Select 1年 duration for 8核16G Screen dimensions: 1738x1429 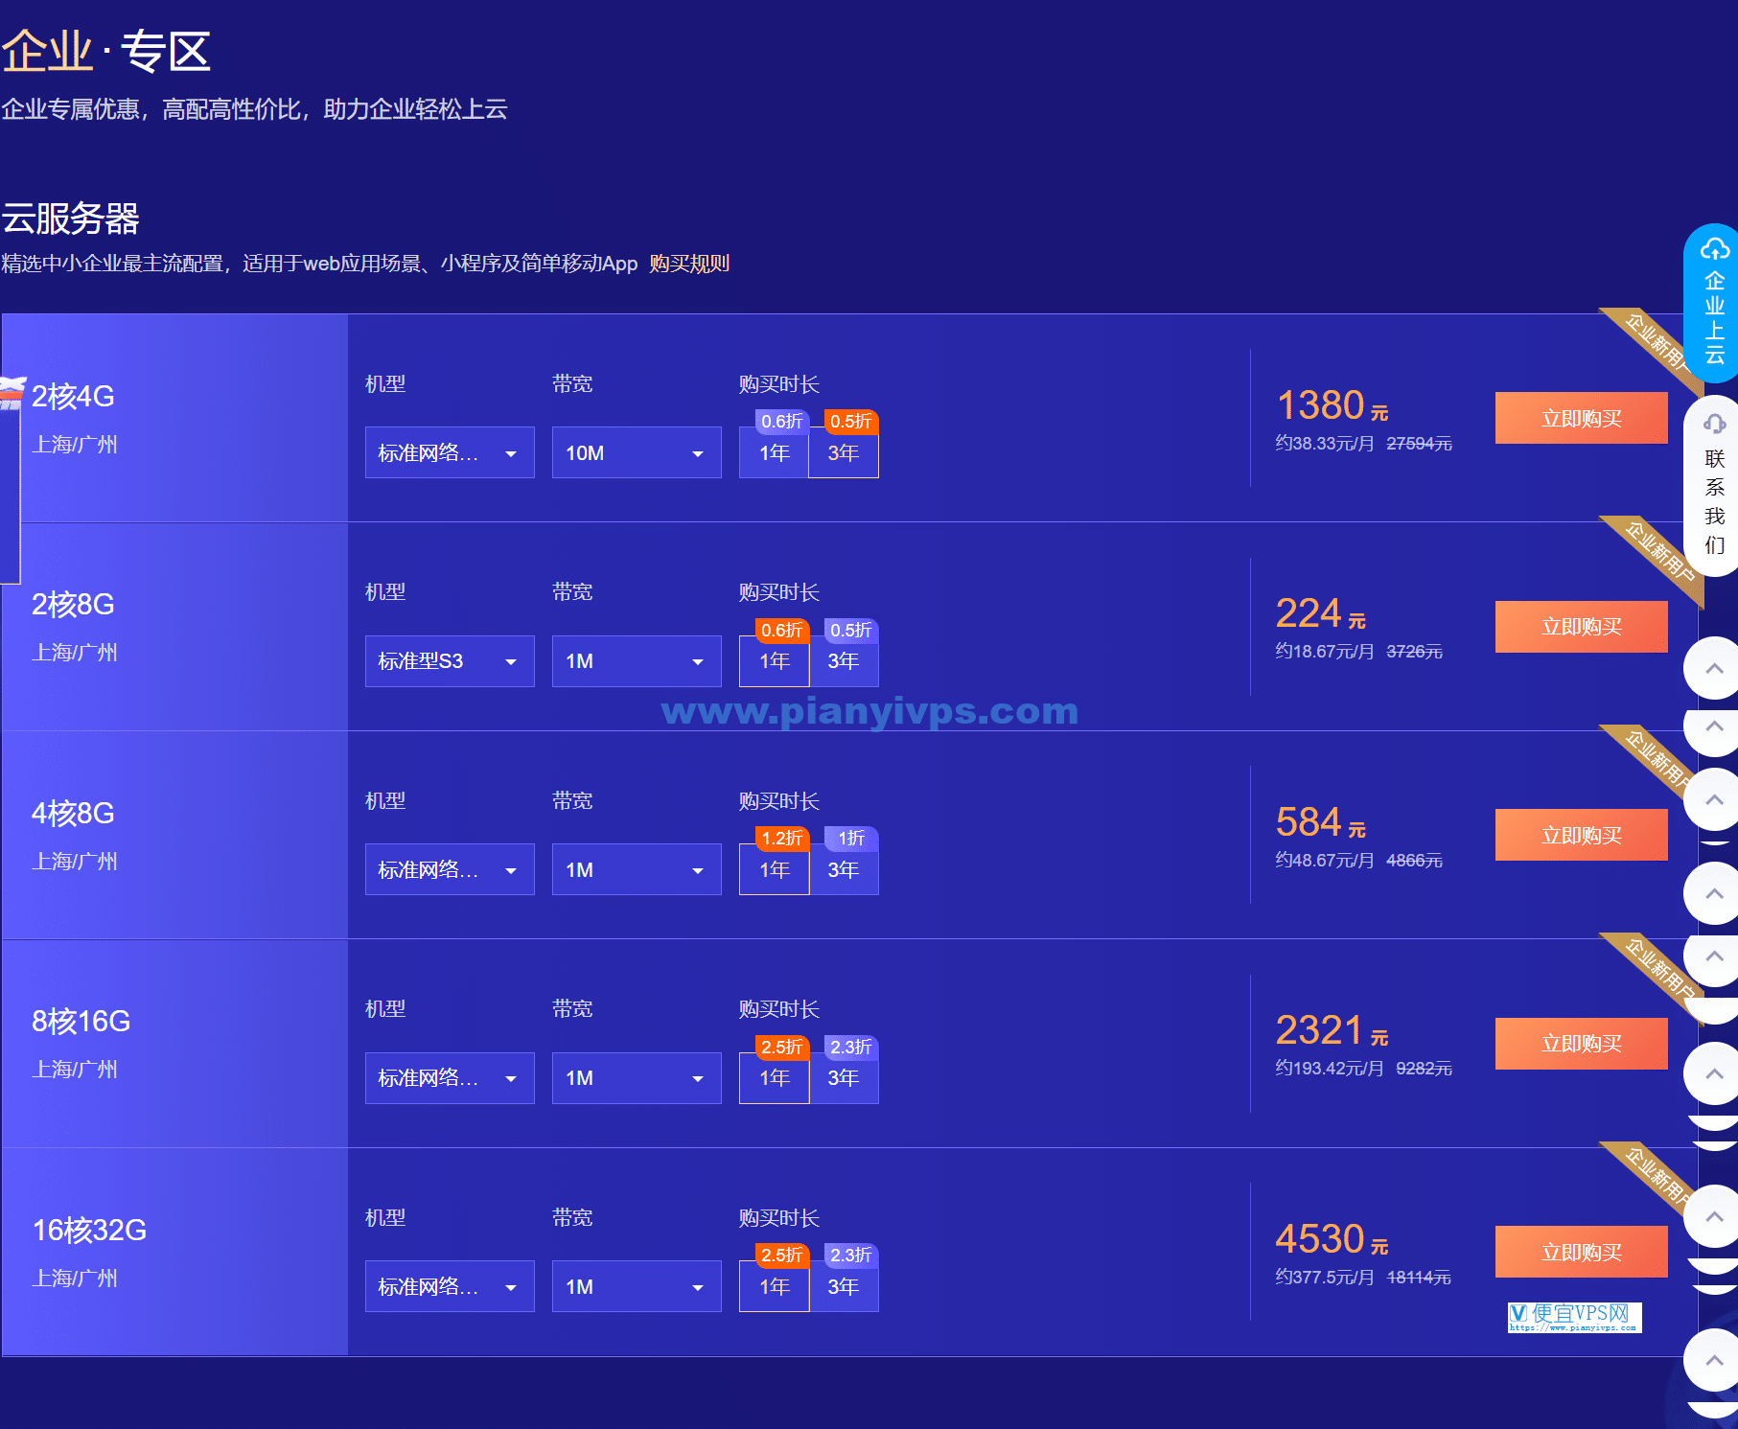(x=774, y=1078)
